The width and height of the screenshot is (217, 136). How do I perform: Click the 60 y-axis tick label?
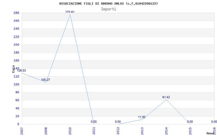[17, 100]
